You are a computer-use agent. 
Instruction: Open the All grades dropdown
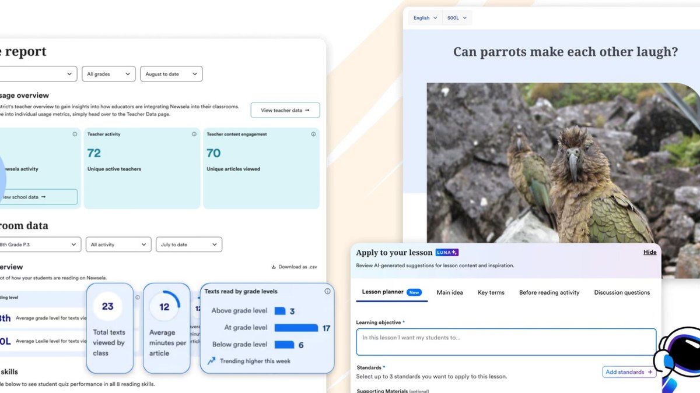[x=108, y=74]
